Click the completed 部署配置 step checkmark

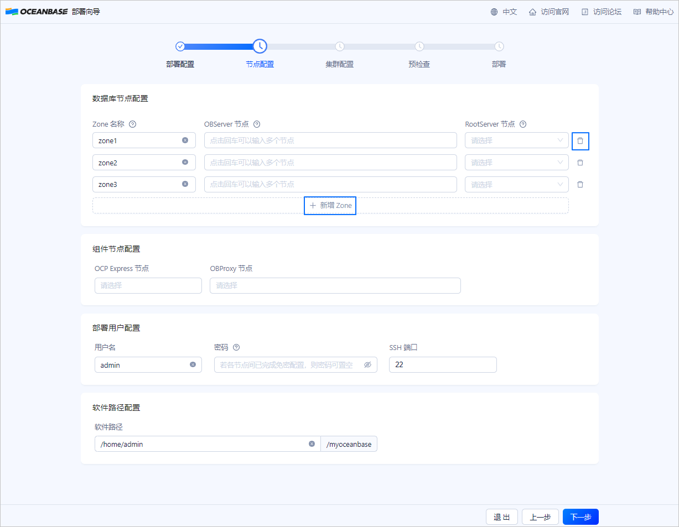click(180, 46)
